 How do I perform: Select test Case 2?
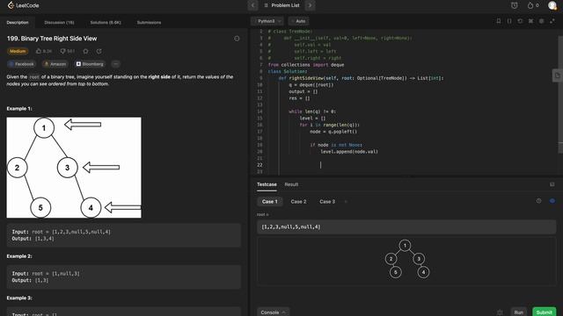click(298, 202)
